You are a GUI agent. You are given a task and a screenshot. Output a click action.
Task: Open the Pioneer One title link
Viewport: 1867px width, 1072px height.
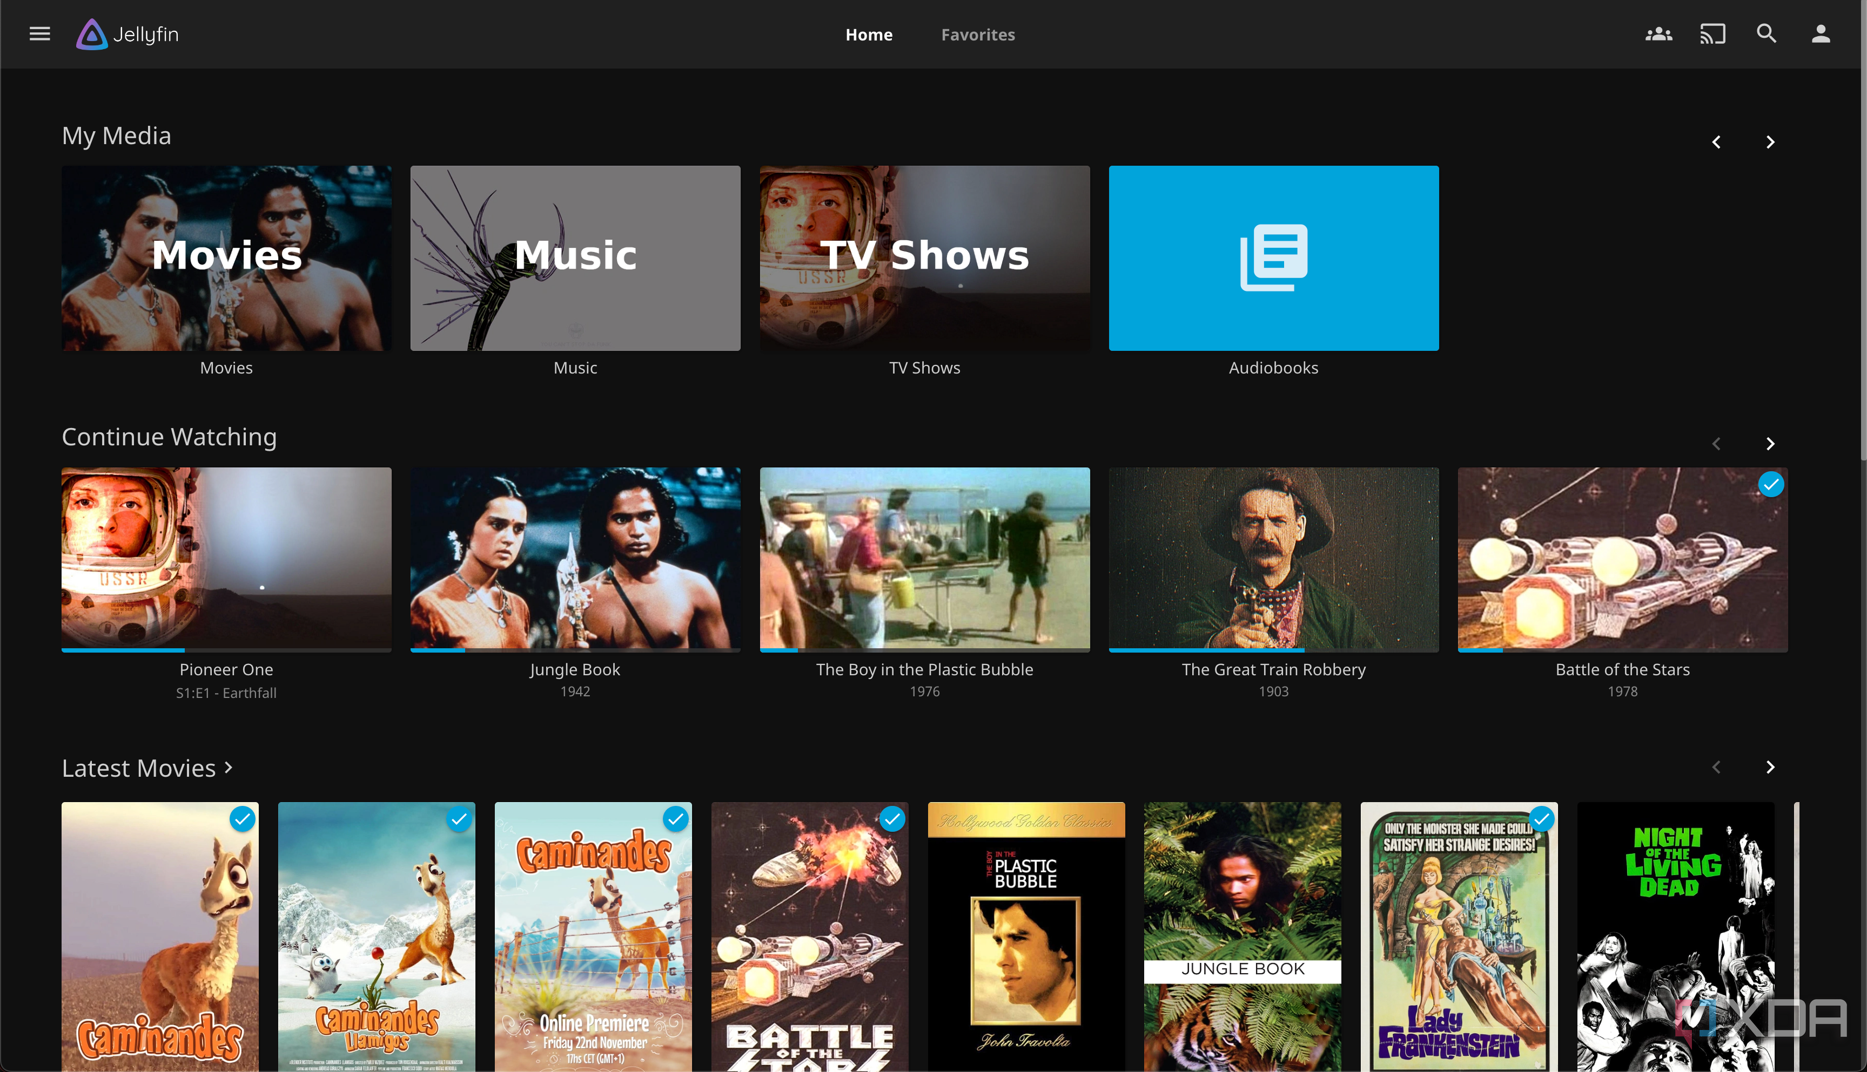click(x=226, y=669)
